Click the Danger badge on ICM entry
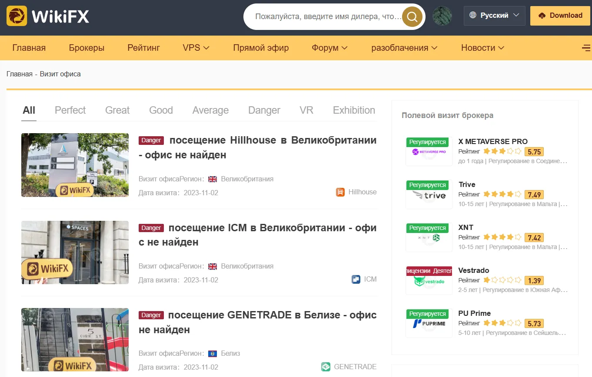Image resolution: width=592 pixels, height=377 pixels. (151, 228)
